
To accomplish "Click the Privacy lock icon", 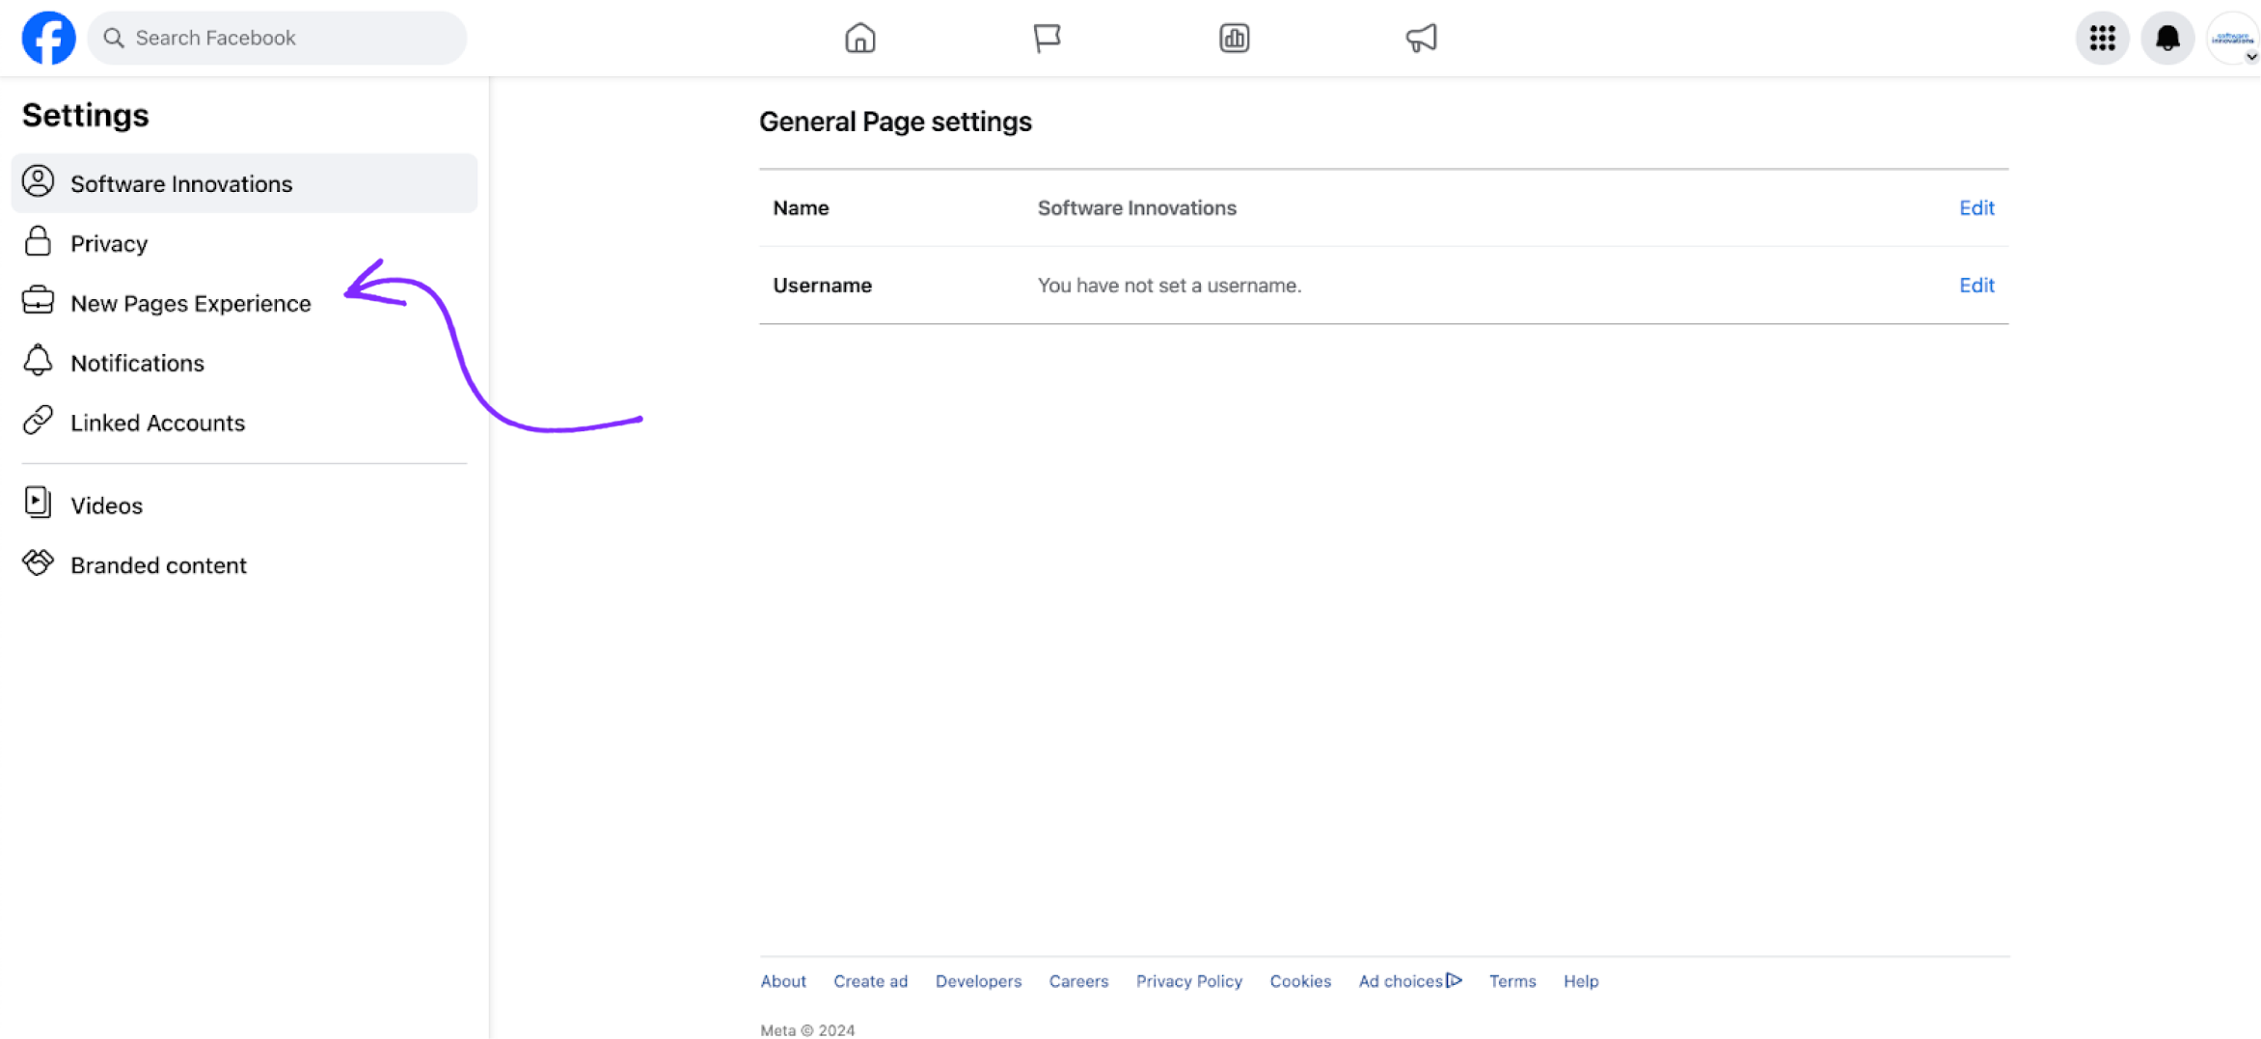I will tap(38, 241).
